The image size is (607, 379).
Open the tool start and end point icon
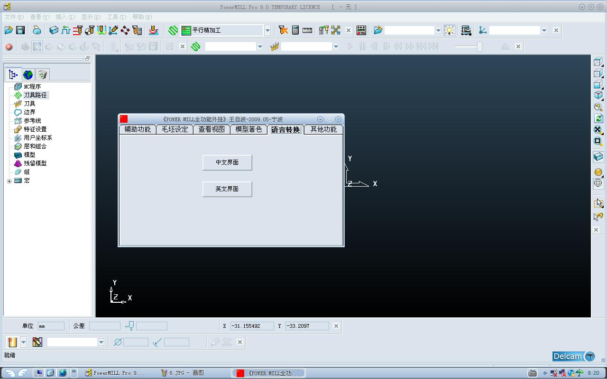89,30
